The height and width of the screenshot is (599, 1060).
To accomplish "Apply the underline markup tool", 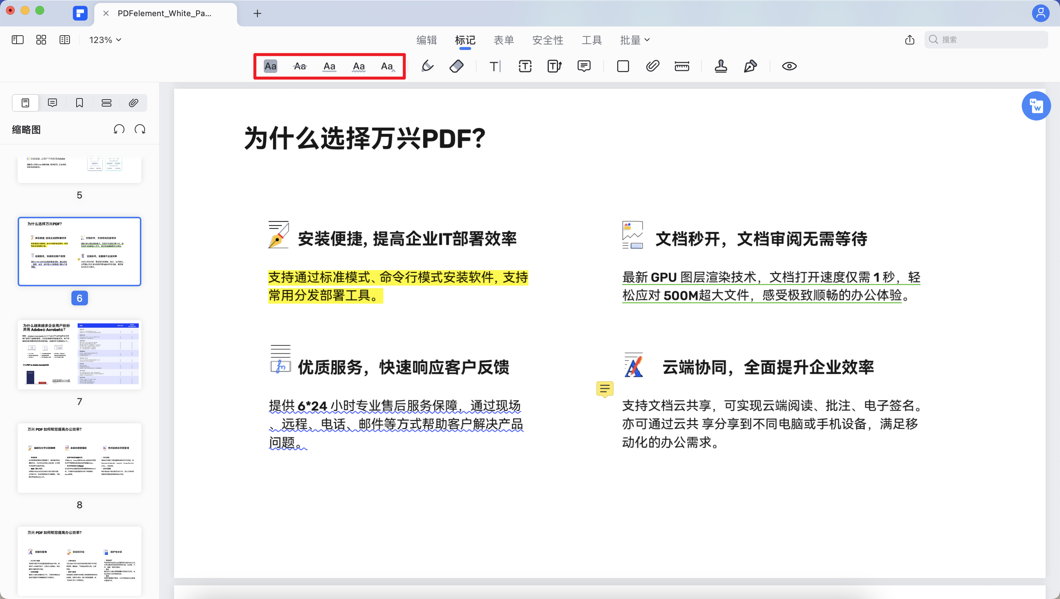I will 329,66.
